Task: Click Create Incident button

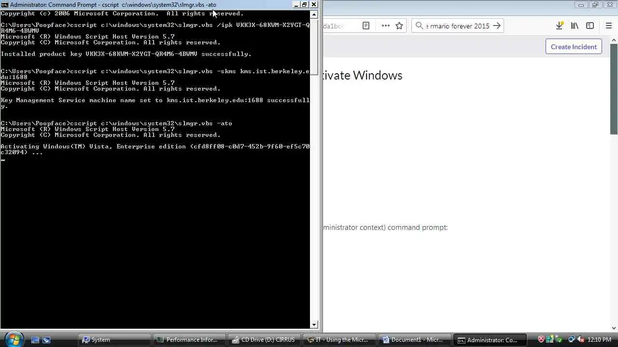Action: pos(574,47)
